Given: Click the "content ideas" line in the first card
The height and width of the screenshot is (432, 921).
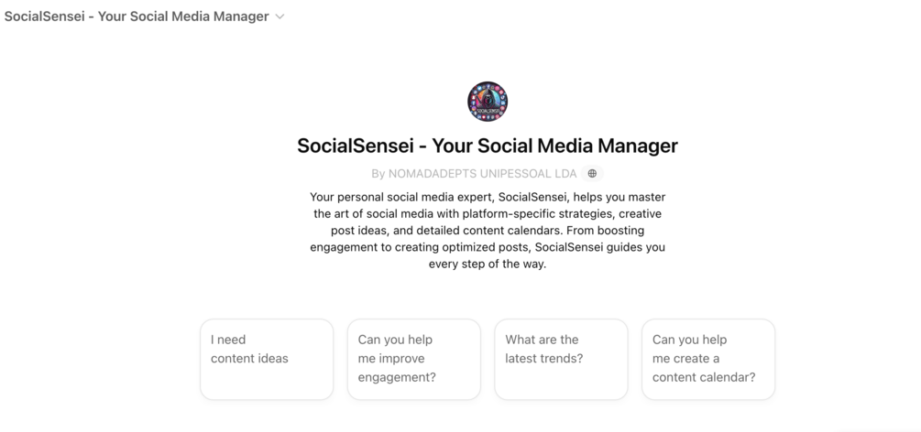Looking at the screenshot, I should click(249, 359).
